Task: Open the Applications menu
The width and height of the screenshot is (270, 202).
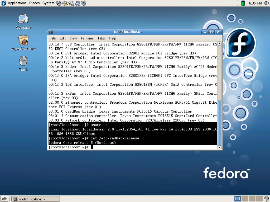Action: (x=17, y=3)
